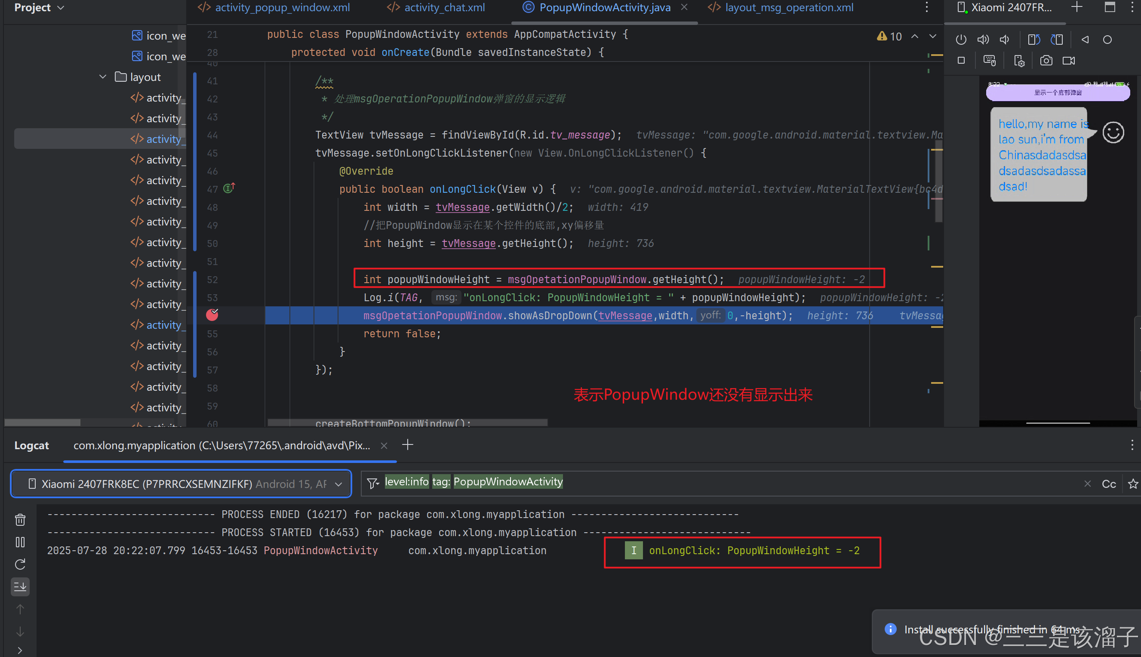The image size is (1141, 657).
Task: Open running devices panel options menu
Action: [1132, 7]
